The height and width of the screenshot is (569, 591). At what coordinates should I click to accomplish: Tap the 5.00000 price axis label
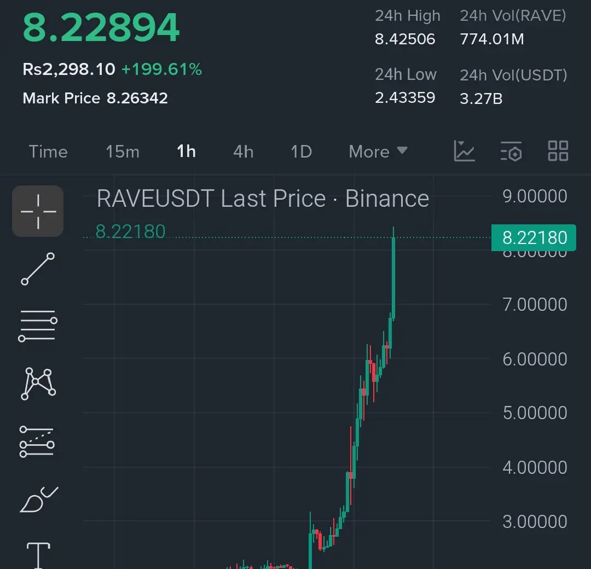535,413
